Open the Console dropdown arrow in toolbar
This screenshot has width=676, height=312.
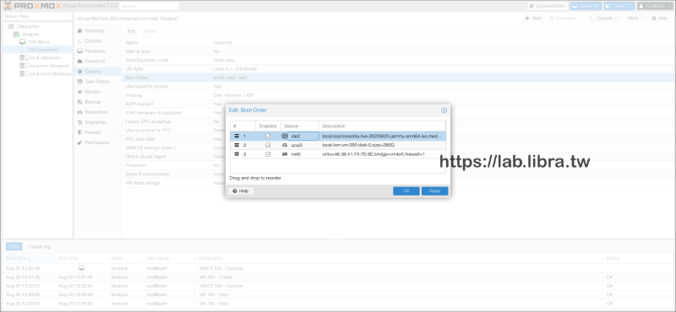[x=618, y=19]
